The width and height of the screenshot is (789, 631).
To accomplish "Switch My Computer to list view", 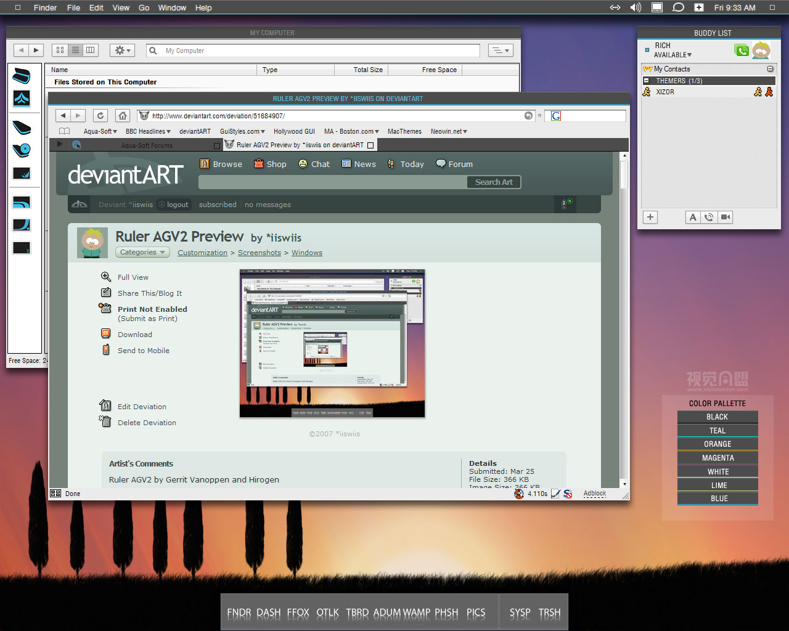I will click(75, 50).
